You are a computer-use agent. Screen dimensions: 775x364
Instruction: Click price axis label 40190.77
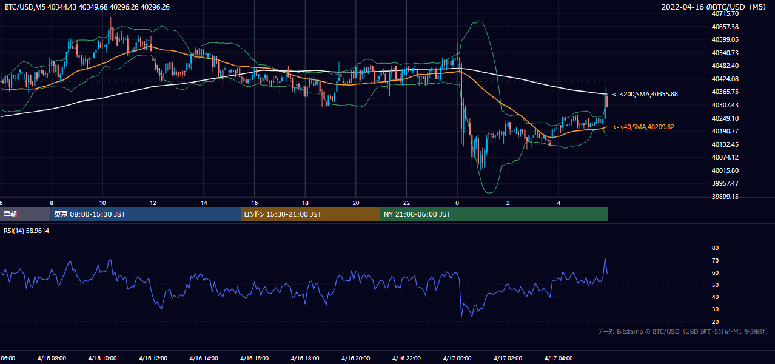[725, 131]
